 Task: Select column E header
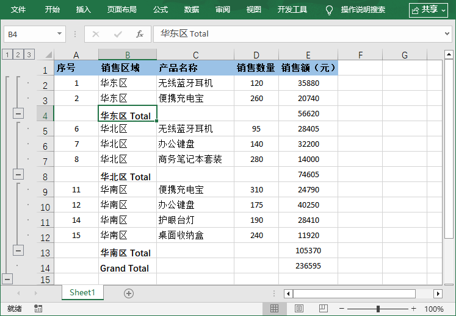[x=308, y=55]
